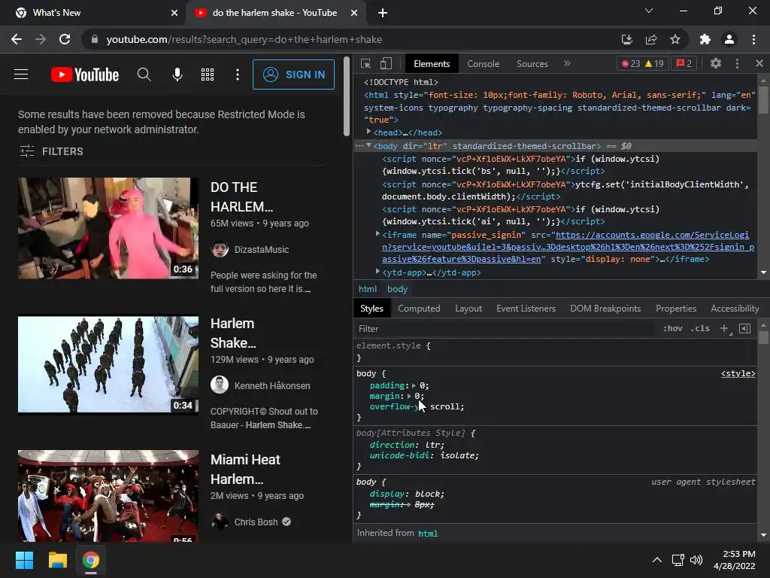
Task: Open the <style> source link
Action: click(738, 373)
